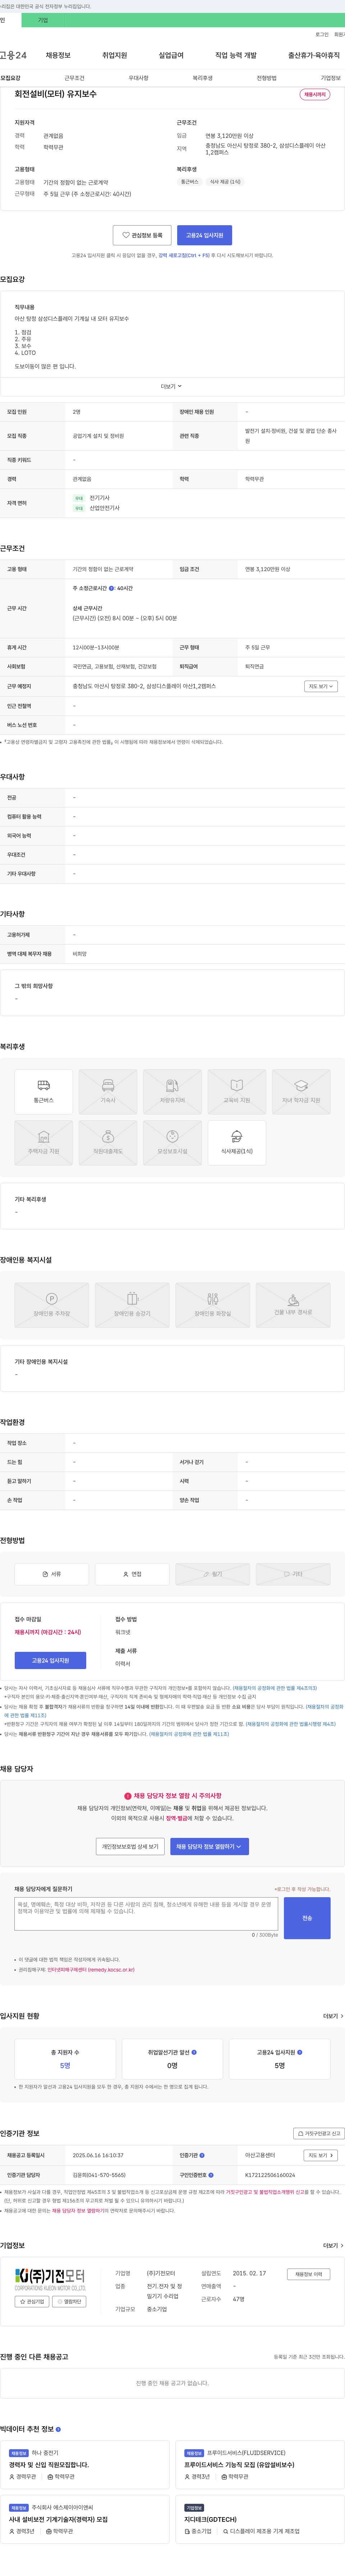The image size is (345, 2576).
Task: Click the 서류 screening step icon
Action: point(52,1574)
